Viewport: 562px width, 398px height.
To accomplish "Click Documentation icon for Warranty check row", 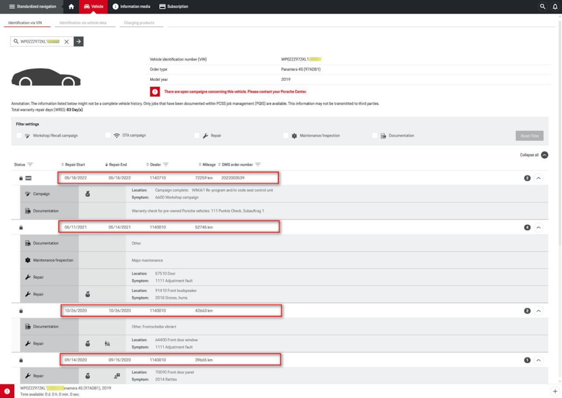I will pos(28,211).
